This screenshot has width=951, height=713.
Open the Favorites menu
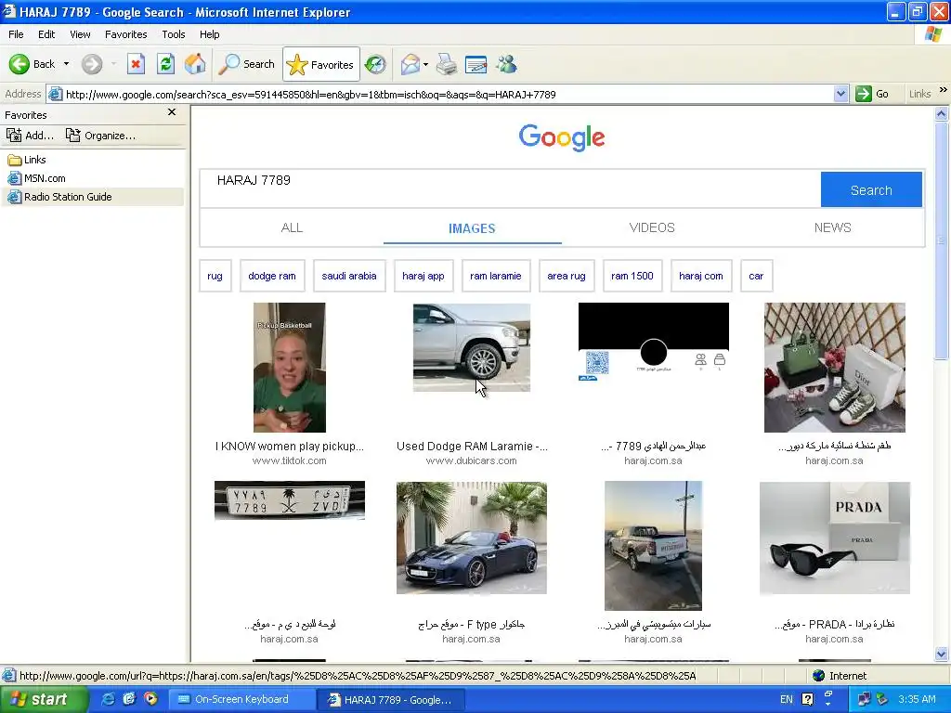[x=125, y=34]
